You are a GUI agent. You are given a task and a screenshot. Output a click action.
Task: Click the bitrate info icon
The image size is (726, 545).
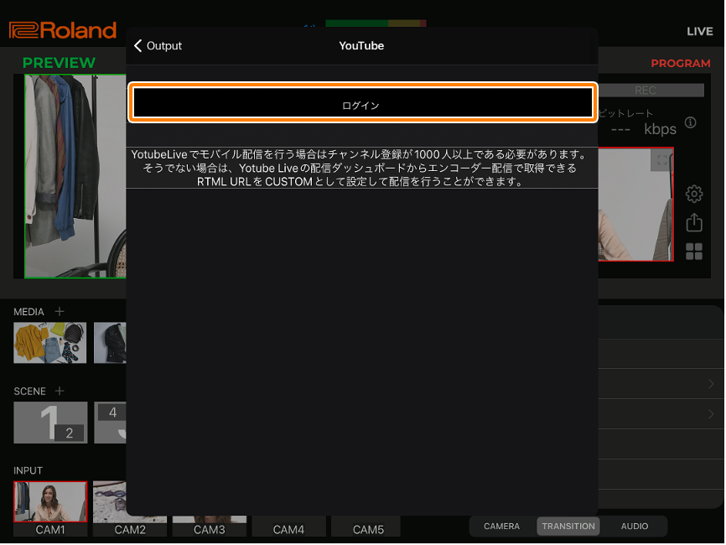coord(690,122)
